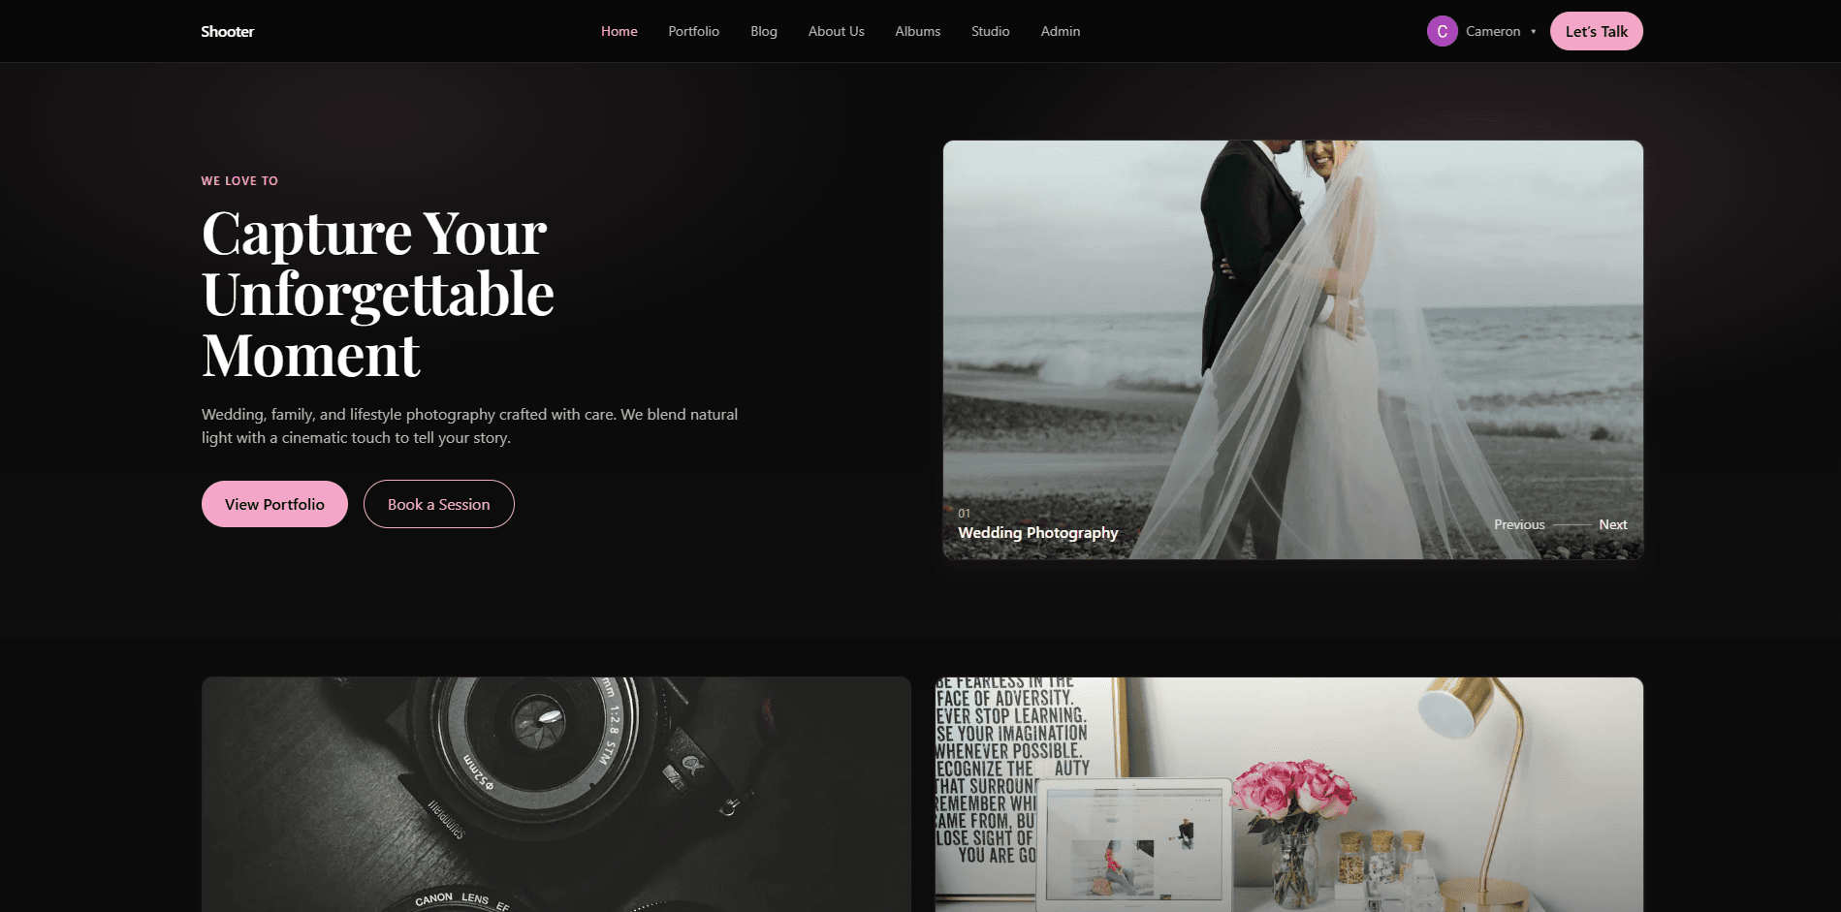Go back using the Previous slideshow control
The width and height of the screenshot is (1841, 912).
pyautogui.click(x=1518, y=524)
